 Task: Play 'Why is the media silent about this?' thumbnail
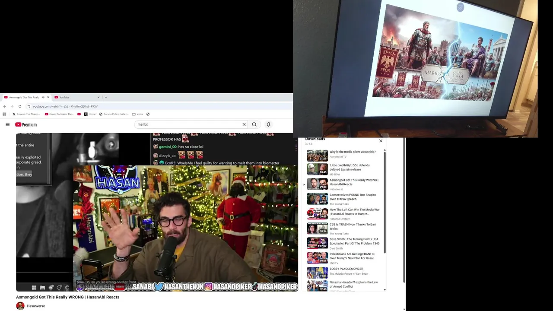tap(318, 155)
